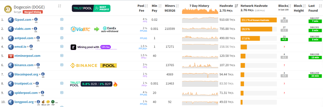Image resolution: width=323 pixels, height=107 pixels.
Task: Click the Merged Mining red badge
Action: pos(33,12)
